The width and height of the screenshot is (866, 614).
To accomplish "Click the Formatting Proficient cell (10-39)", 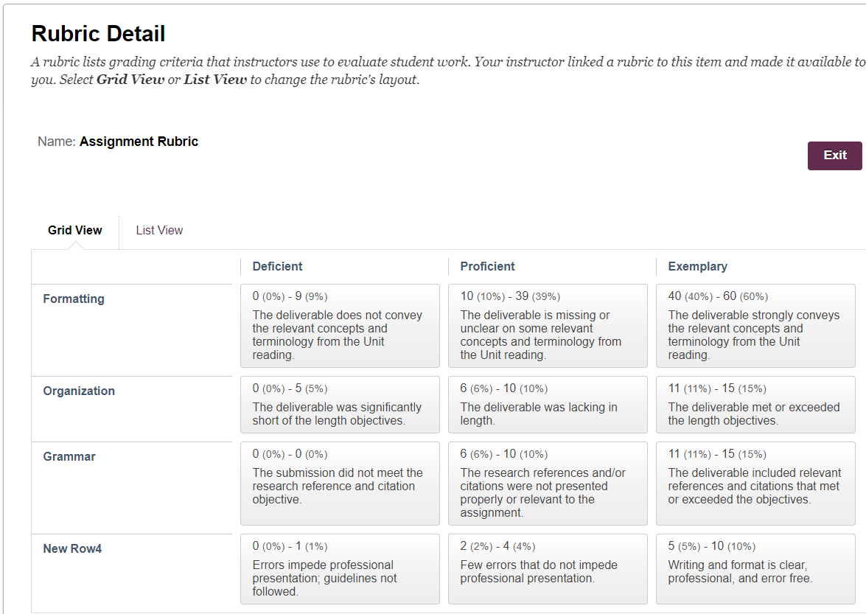I will tap(548, 326).
